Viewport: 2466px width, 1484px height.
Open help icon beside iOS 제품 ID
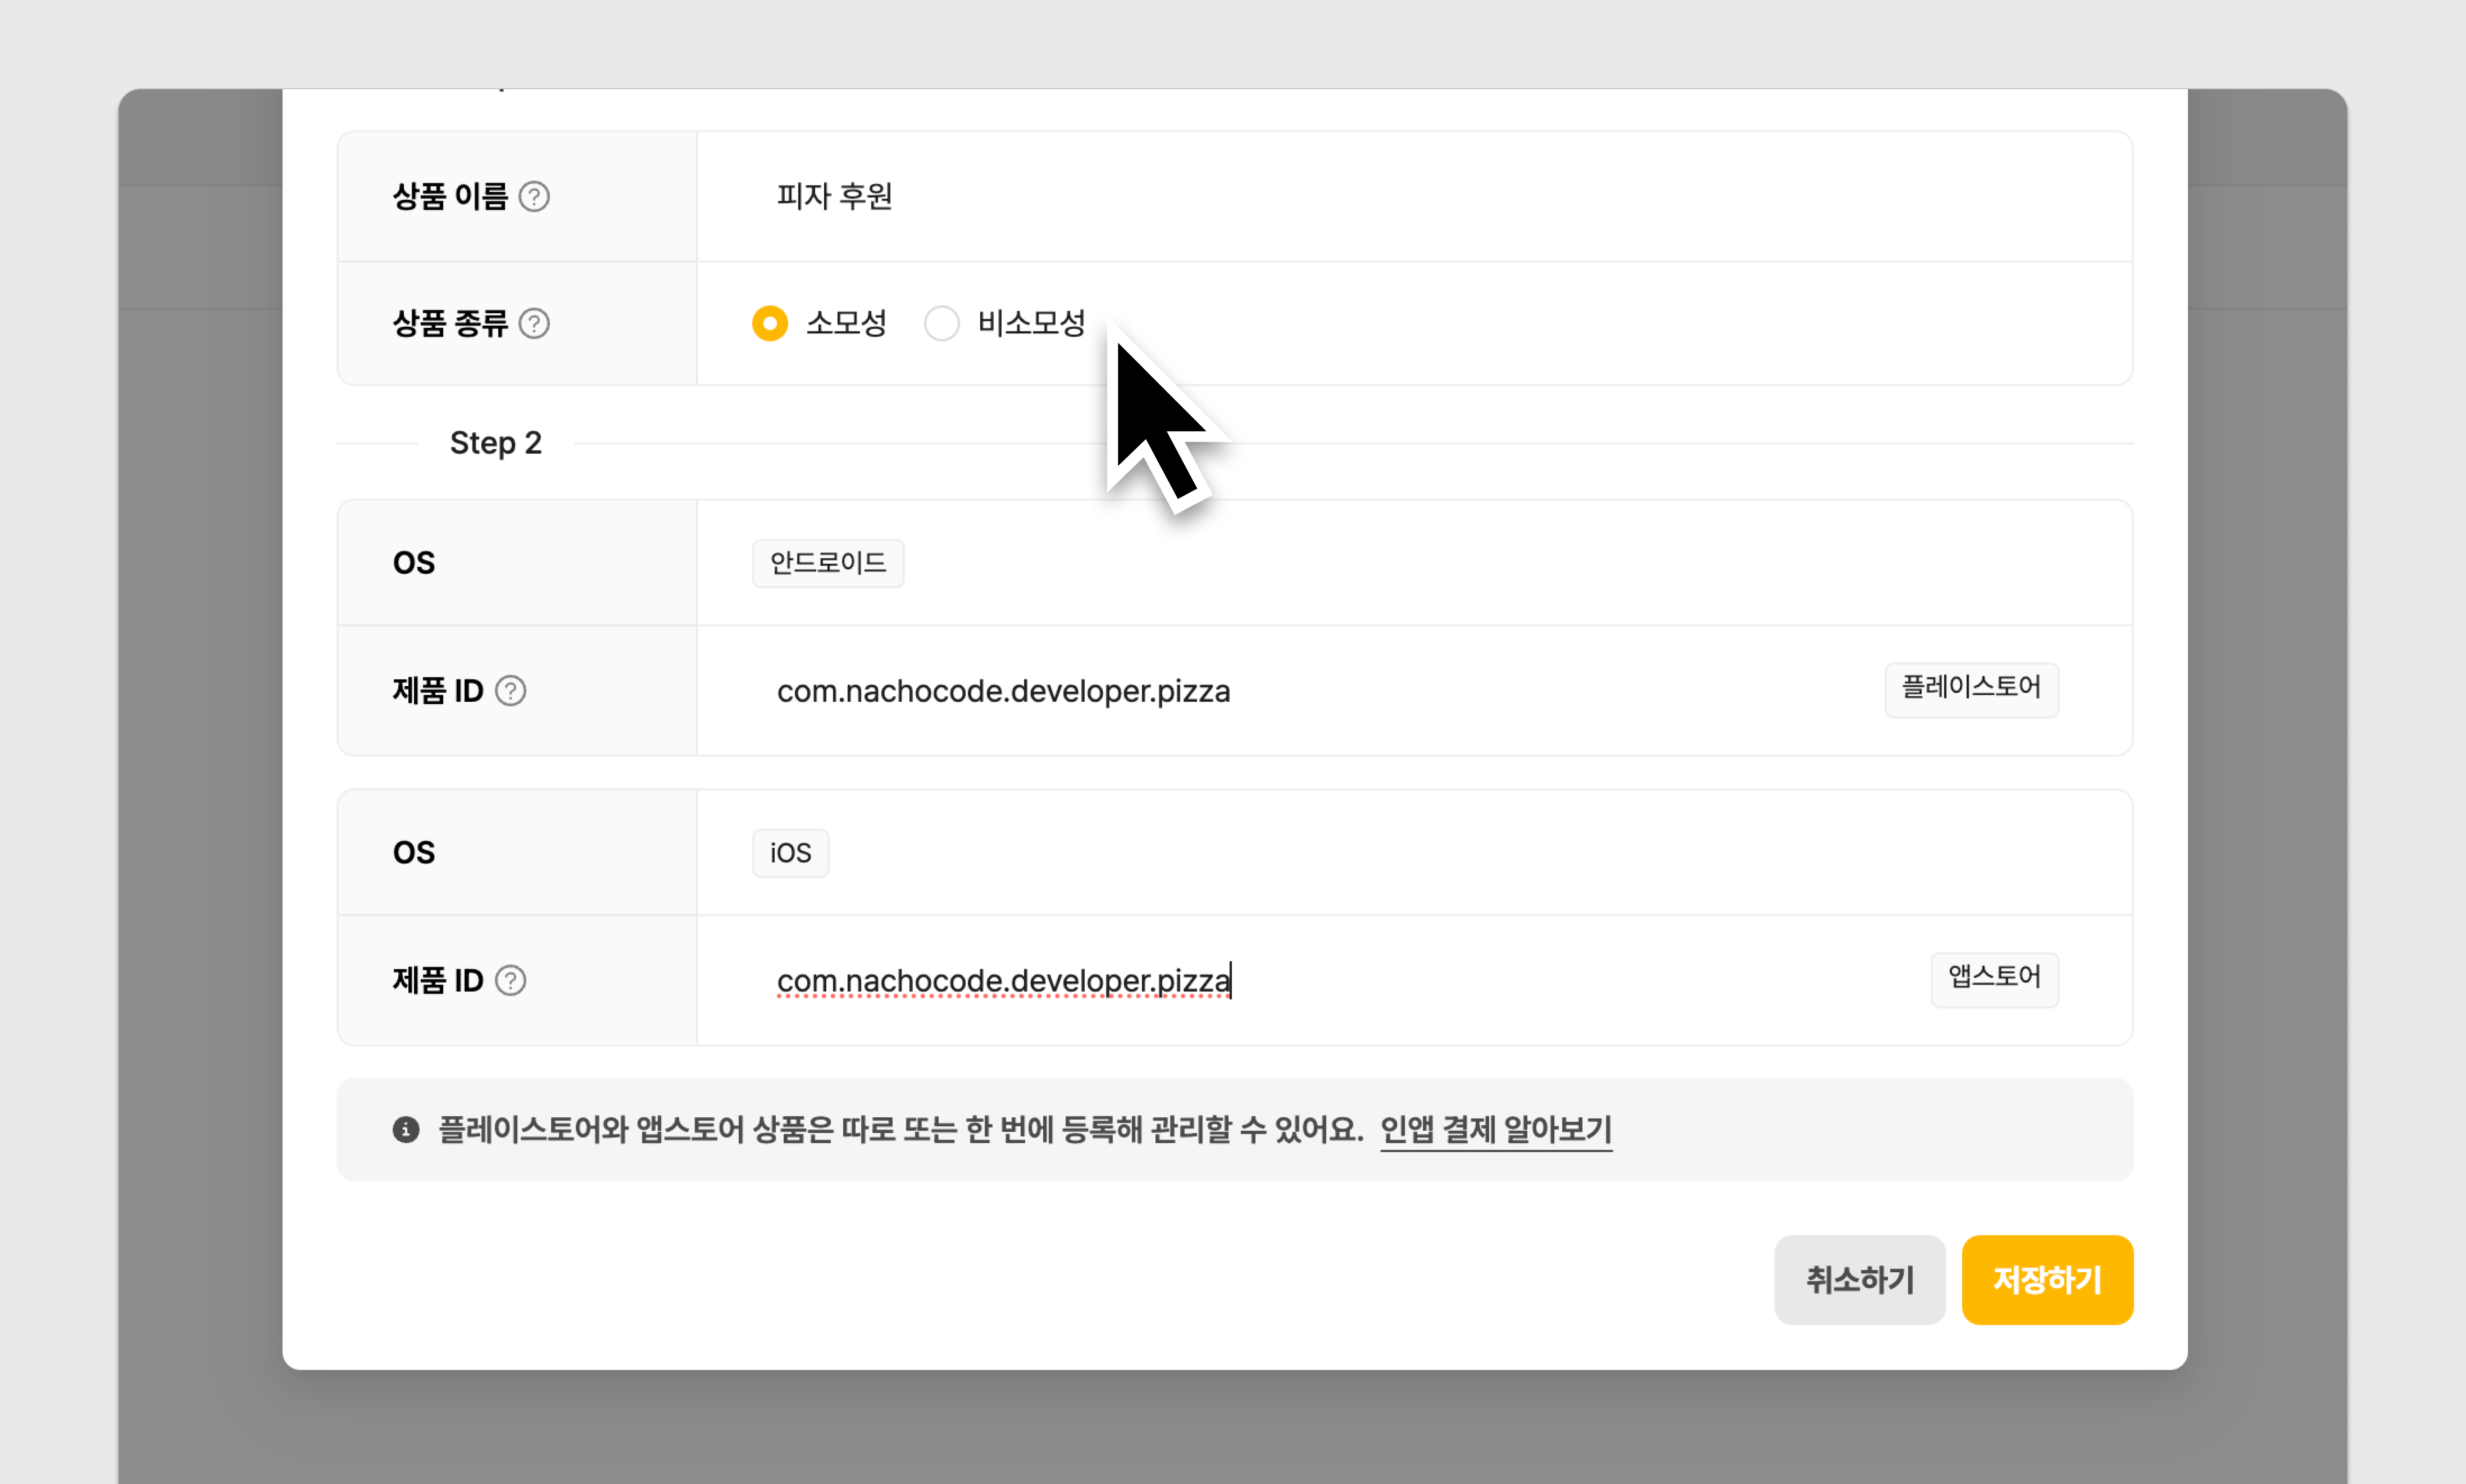(x=510, y=980)
